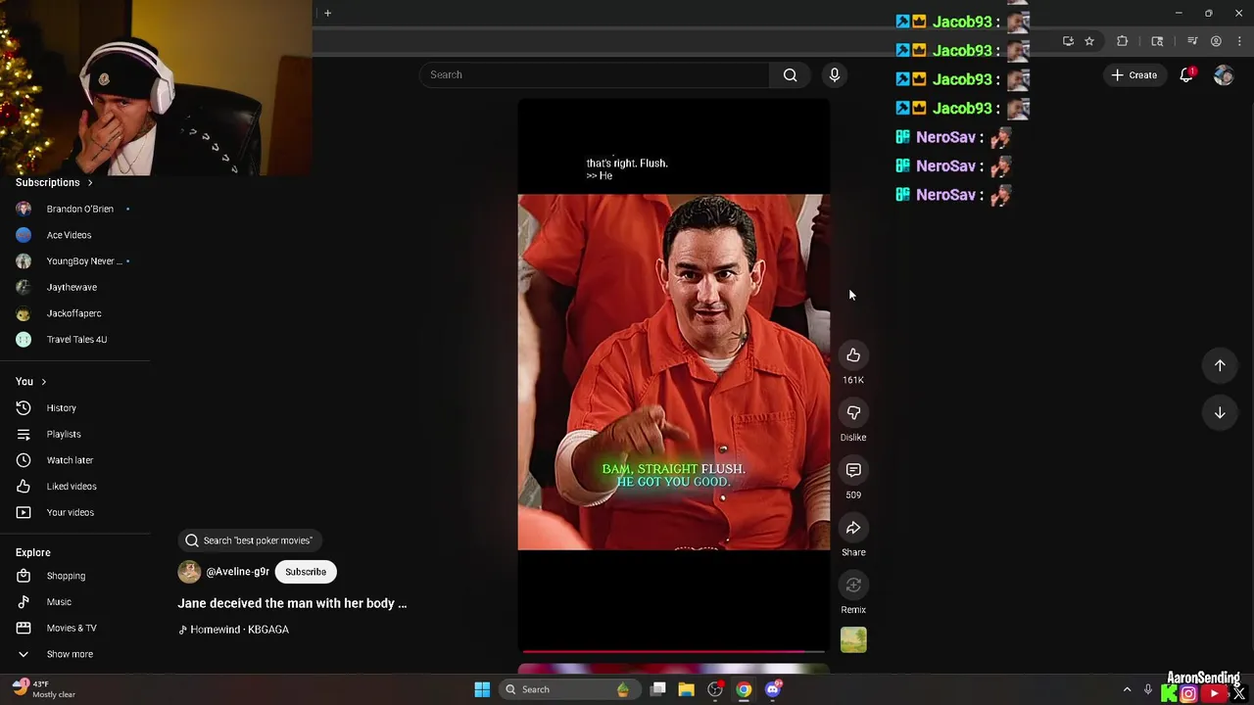Open the YouTube account avatar menu

[1223, 74]
